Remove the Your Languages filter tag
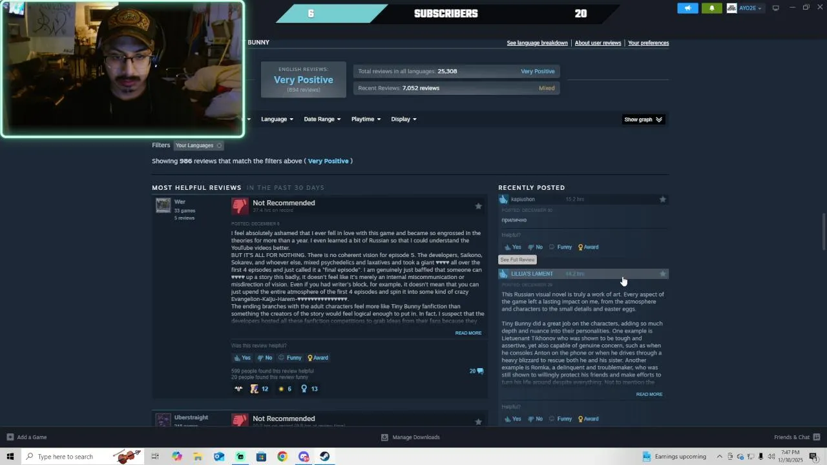This screenshot has width=827, height=465. point(219,146)
